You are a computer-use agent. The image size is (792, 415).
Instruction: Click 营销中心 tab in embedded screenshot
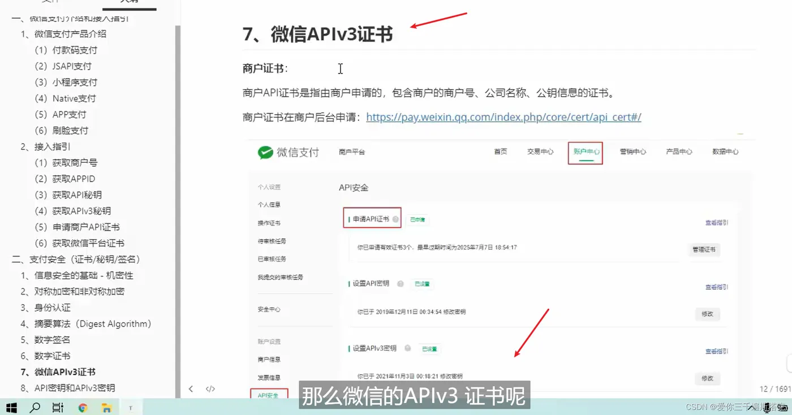[x=632, y=152]
